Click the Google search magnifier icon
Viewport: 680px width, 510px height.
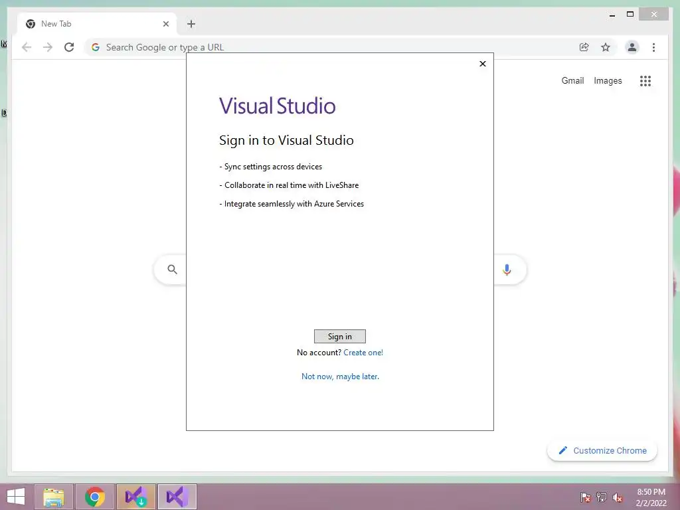[x=172, y=270]
